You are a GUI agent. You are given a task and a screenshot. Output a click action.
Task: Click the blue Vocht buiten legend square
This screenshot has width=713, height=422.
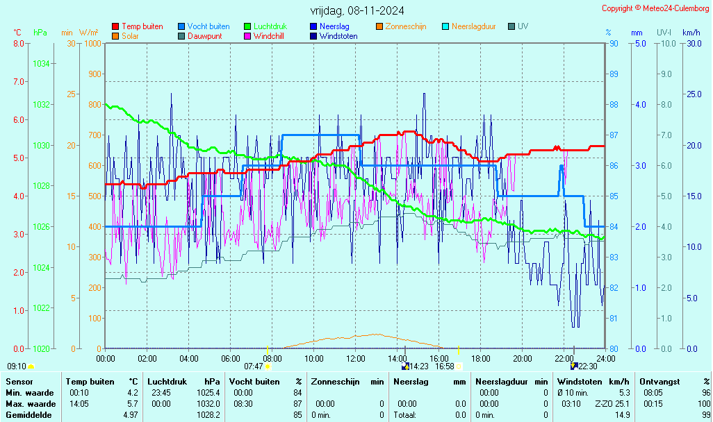click(x=181, y=26)
